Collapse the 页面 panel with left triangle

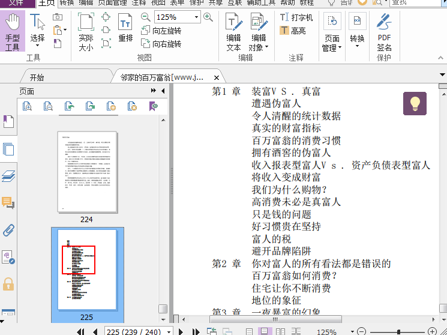[163, 91]
